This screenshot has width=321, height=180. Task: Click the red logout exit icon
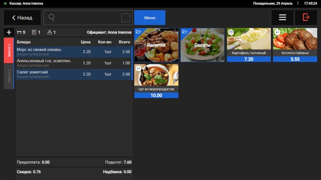[306, 17]
